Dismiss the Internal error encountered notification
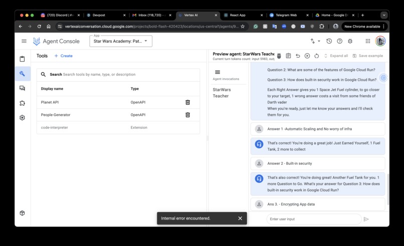404x246 pixels. click(240, 218)
